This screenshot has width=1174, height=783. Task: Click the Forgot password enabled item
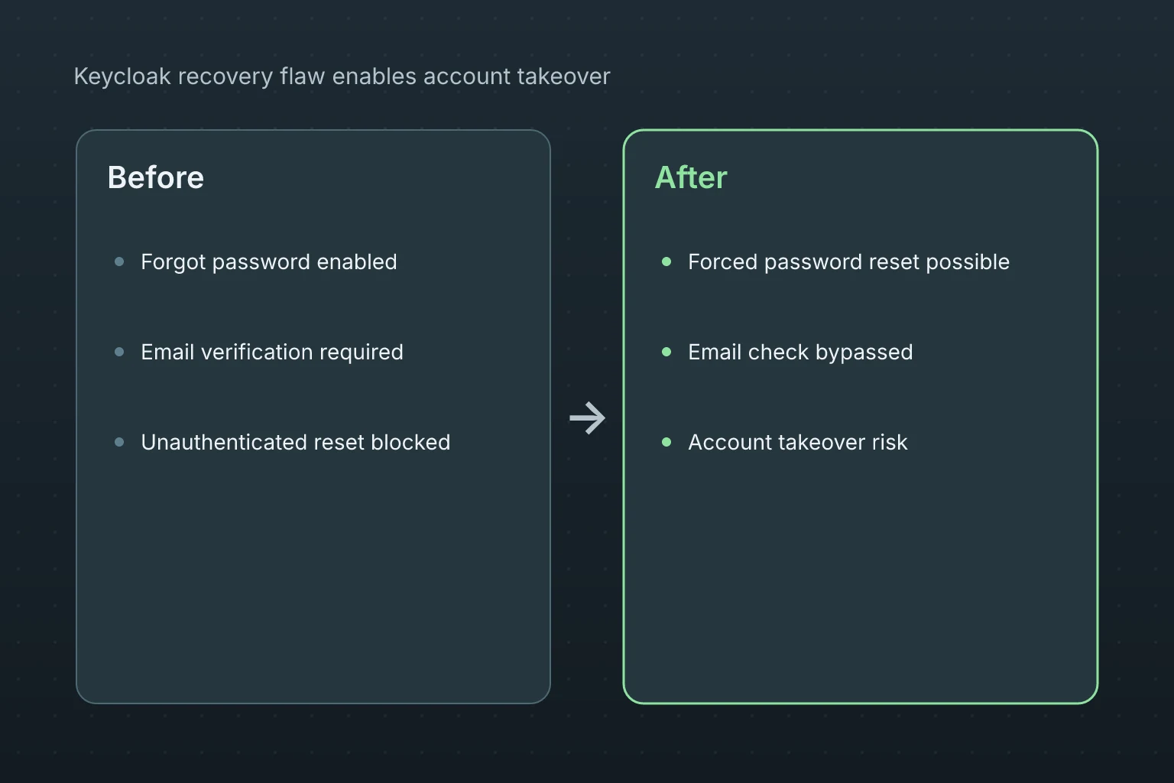[269, 262]
